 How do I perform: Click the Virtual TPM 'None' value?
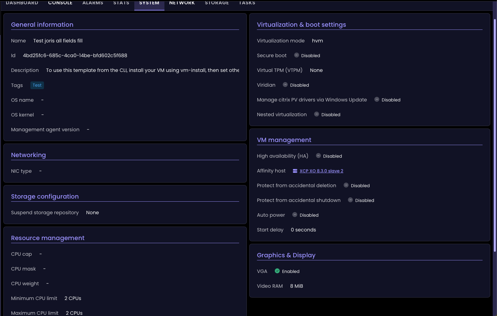pyautogui.click(x=316, y=70)
